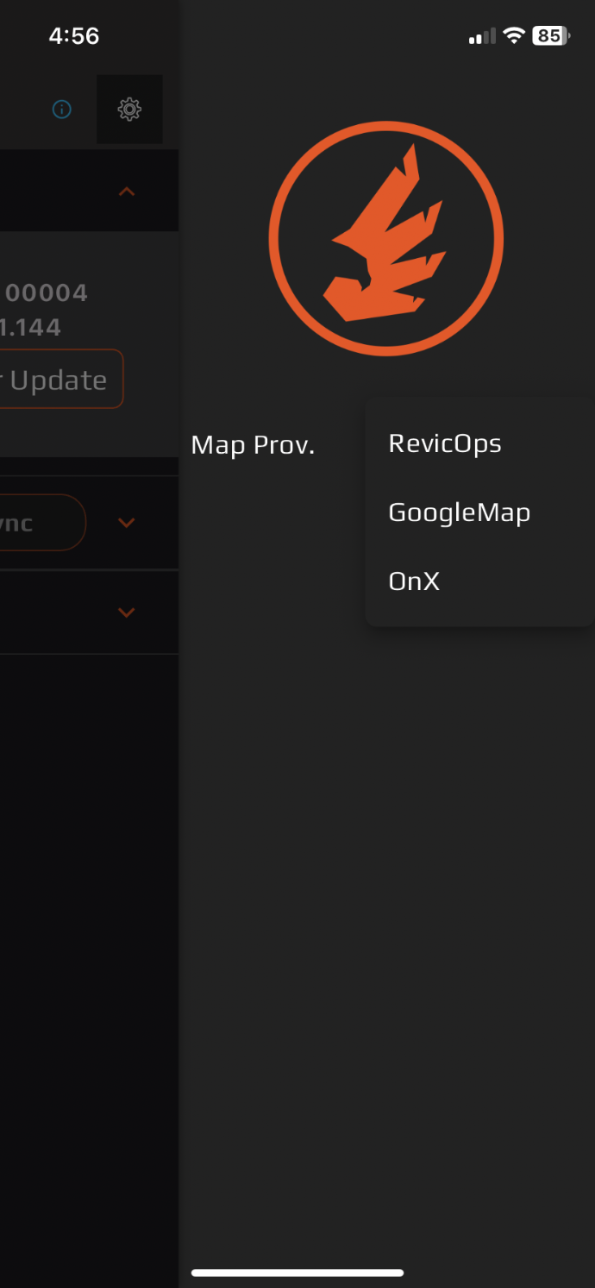The height and width of the screenshot is (1288, 595).
Task: Tap the 4:56 clock in the status bar
Action: 74,35
